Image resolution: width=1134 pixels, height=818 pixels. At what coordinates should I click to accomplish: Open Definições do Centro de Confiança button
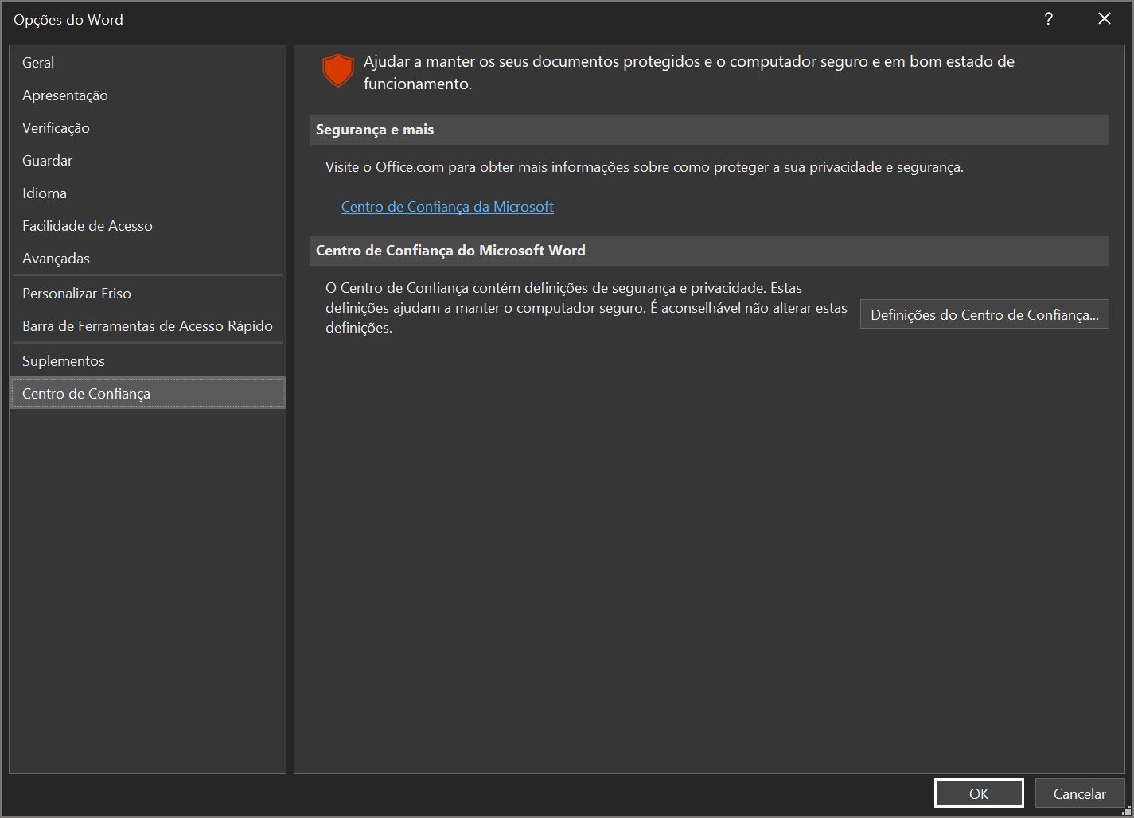(984, 314)
